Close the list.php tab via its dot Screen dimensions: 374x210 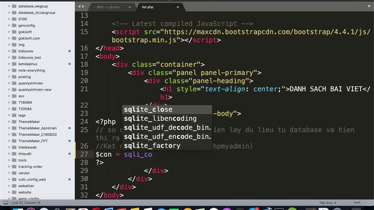pos(178,7)
